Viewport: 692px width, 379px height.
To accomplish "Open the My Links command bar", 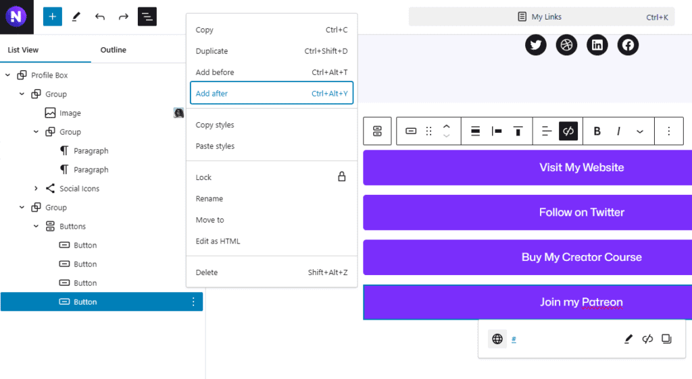I will coord(541,17).
